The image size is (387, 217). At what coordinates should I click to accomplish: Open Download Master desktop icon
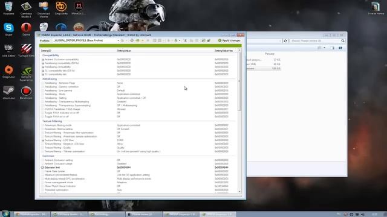pyautogui.click(x=44, y=10)
